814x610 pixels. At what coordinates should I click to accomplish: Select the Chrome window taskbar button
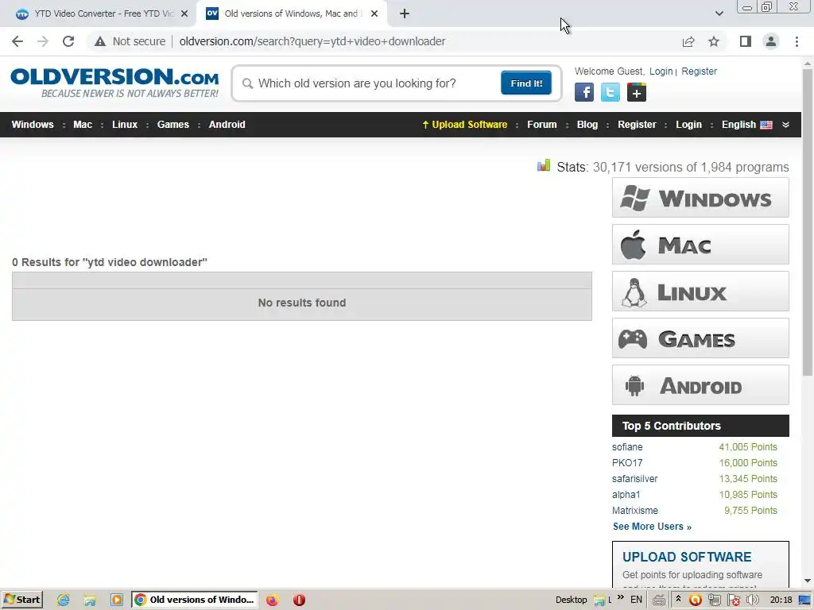(x=195, y=600)
